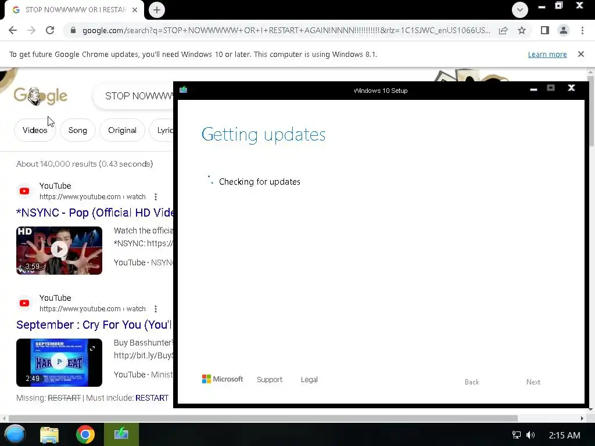The height and width of the screenshot is (446, 595).
Task: Reload the Google search page
Action: point(50,30)
